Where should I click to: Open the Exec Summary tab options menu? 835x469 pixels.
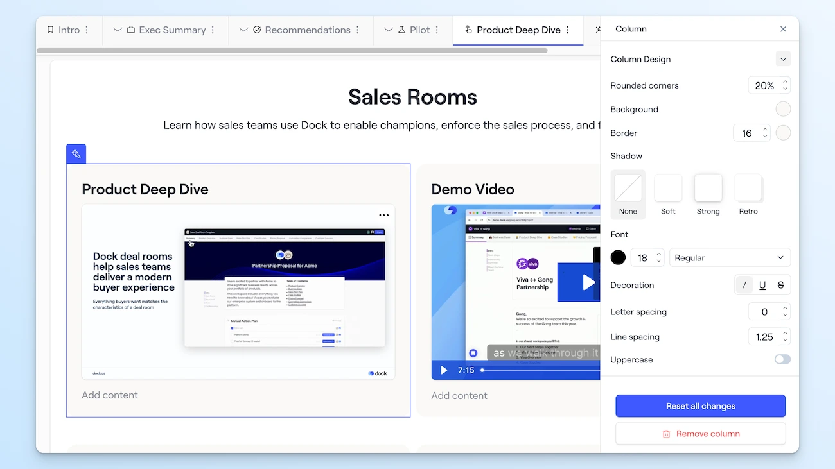coord(213,30)
